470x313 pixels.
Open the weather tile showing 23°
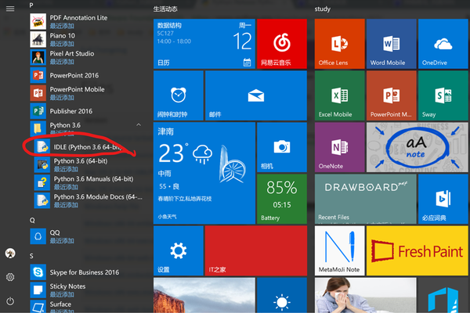coord(204,173)
